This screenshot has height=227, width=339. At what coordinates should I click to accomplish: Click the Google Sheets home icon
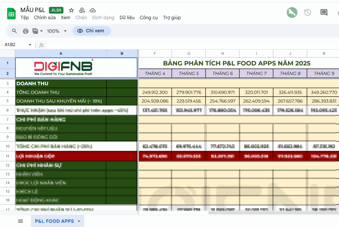point(12,14)
